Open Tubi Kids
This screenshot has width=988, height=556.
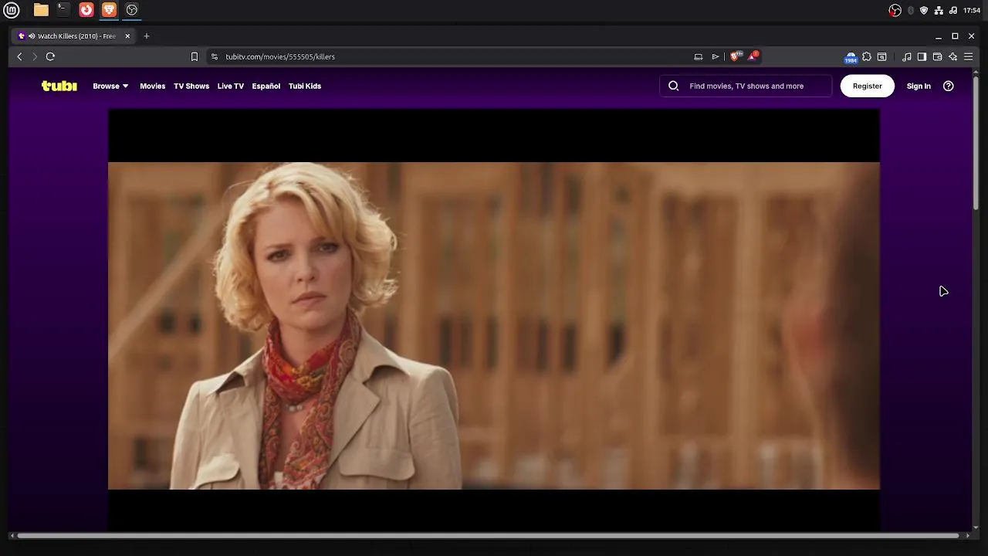coord(305,86)
